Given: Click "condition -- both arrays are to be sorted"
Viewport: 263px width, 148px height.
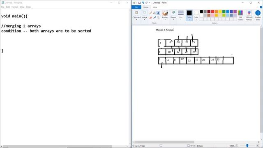Looking at the screenshot, I should click(46, 31).
